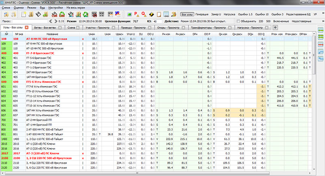
Task: Click the plus button to add new tab
Action: (275, 27)
